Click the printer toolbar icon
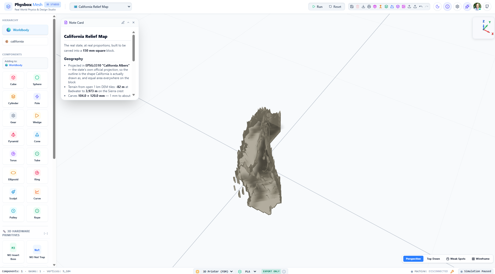Image resolution: width=495 pixels, height=274 pixels. click(369, 7)
